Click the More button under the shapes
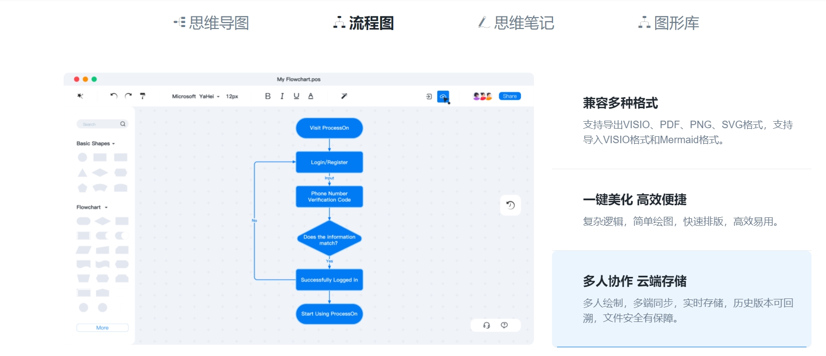Image resolution: width=826 pixels, height=356 pixels. 102,327
